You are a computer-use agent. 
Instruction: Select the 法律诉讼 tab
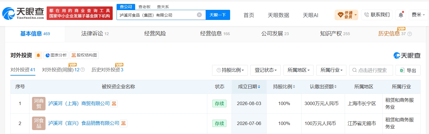click(x=95, y=34)
